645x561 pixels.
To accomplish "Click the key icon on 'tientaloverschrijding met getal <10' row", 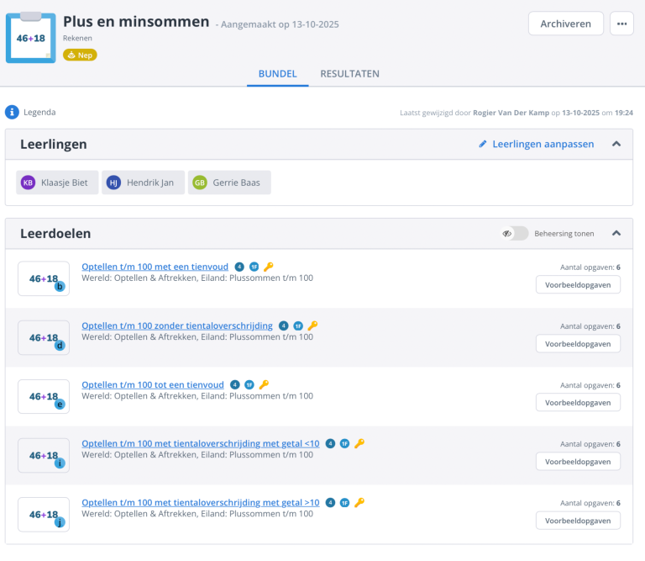I will [359, 443].
